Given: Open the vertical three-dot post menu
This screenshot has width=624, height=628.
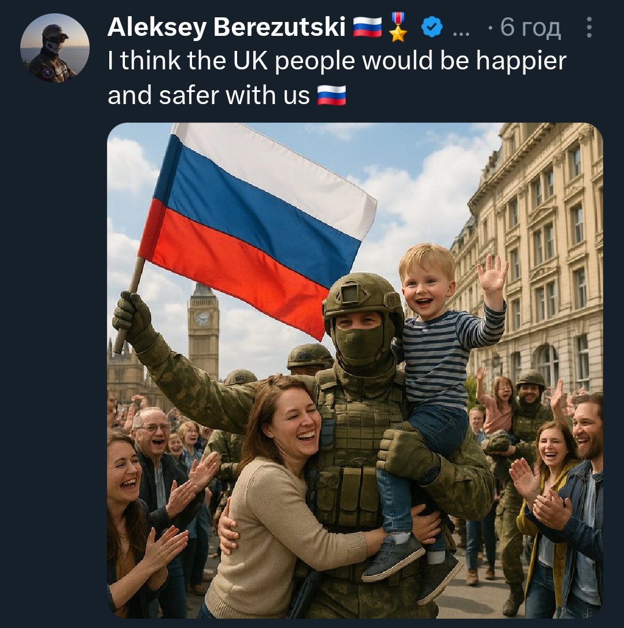Looking at the screenshot, I should click(589, 27).
